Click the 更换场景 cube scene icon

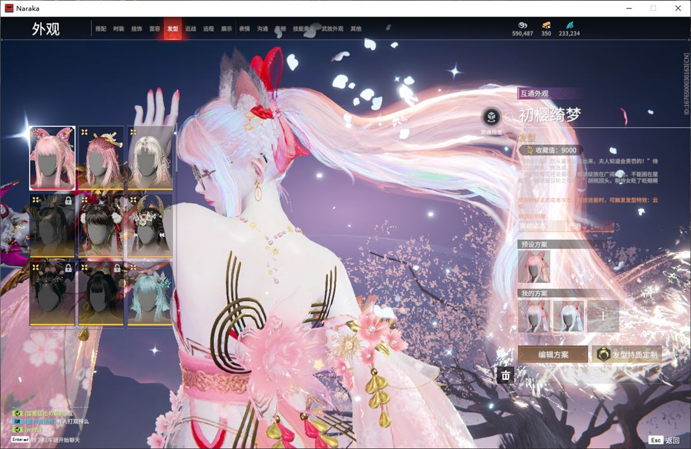(x=491, y=117)
